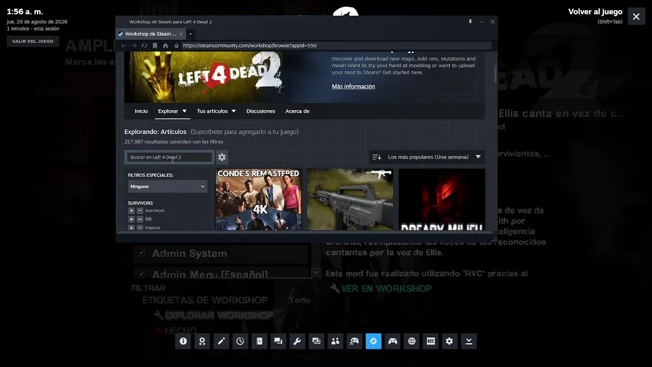Include the Survivors tag with plus
Screen dimensions: 652x367
click(x=131, y=211)
